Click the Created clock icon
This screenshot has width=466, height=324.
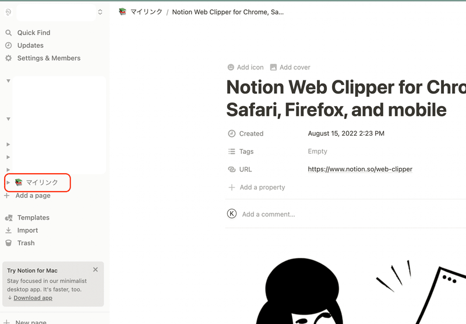(232, 134)
